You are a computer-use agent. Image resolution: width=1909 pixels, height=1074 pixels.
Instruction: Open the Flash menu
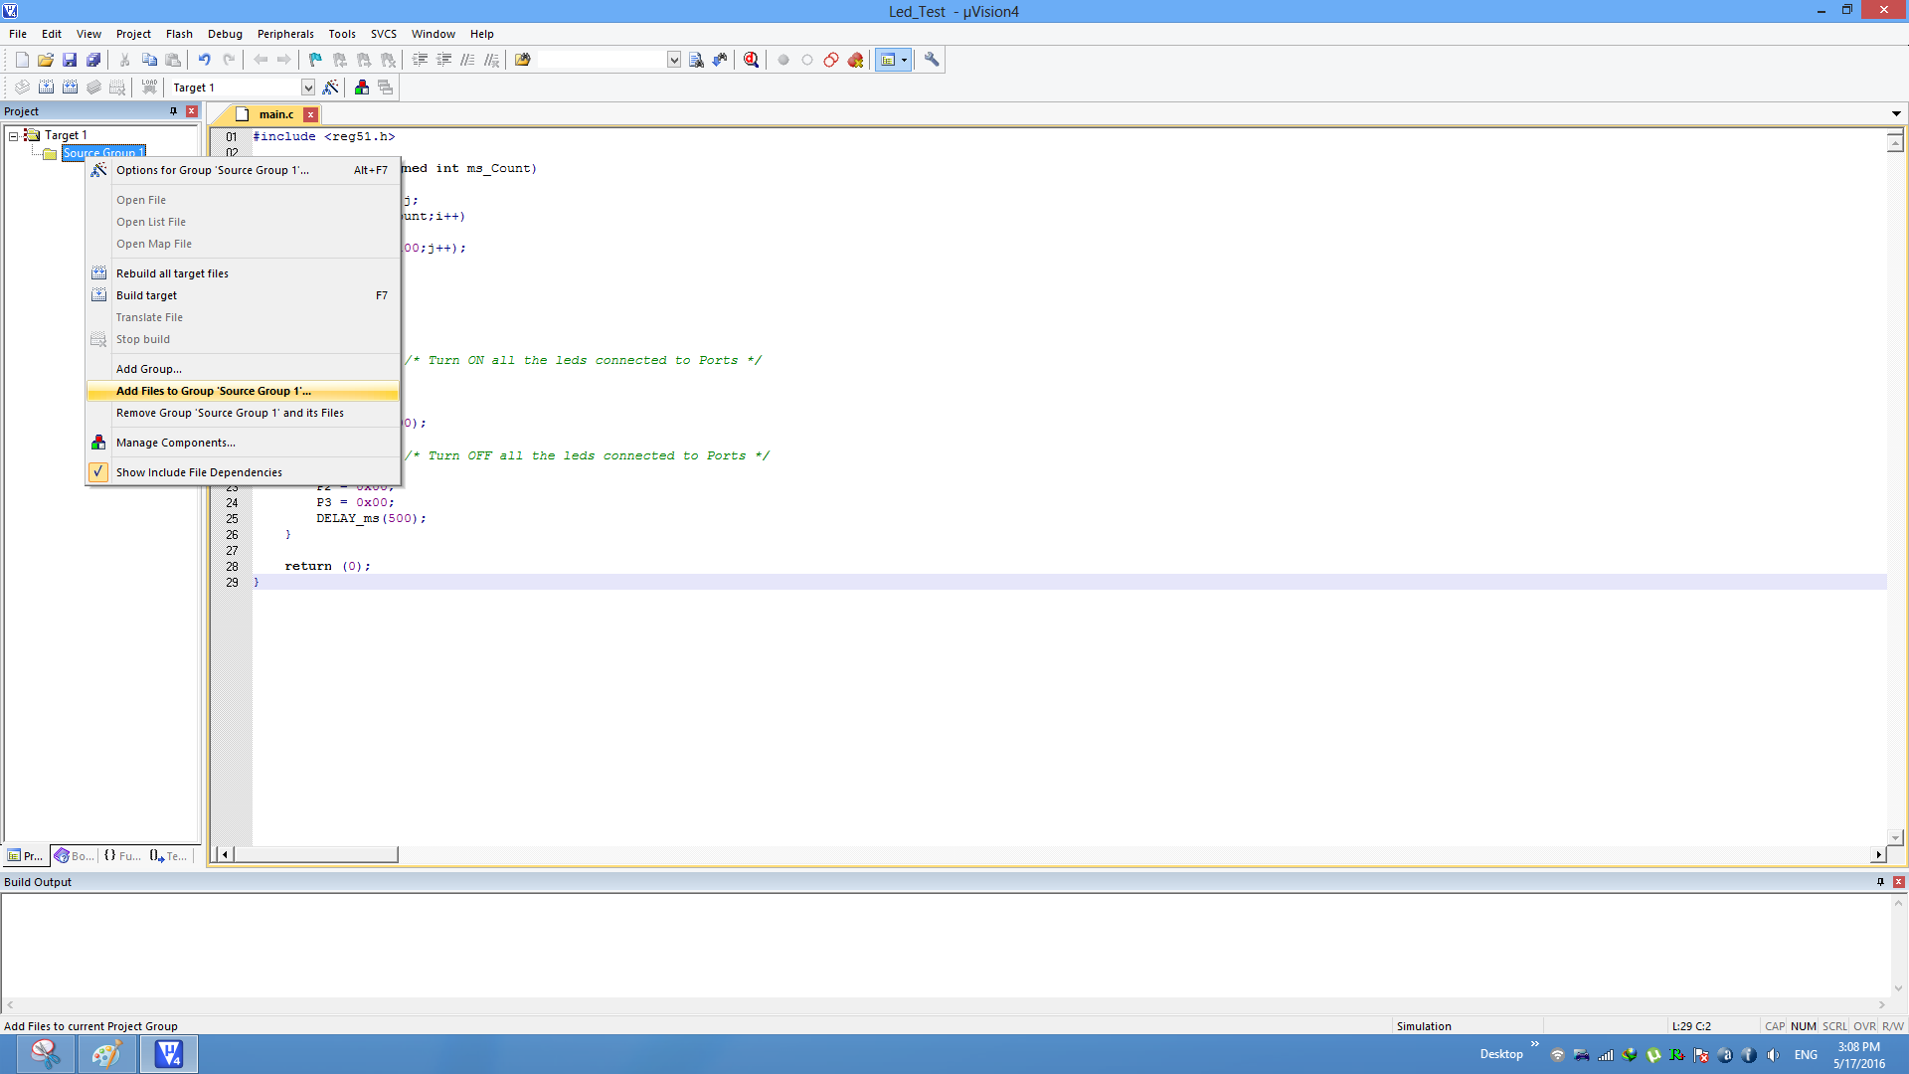(179, 34)
